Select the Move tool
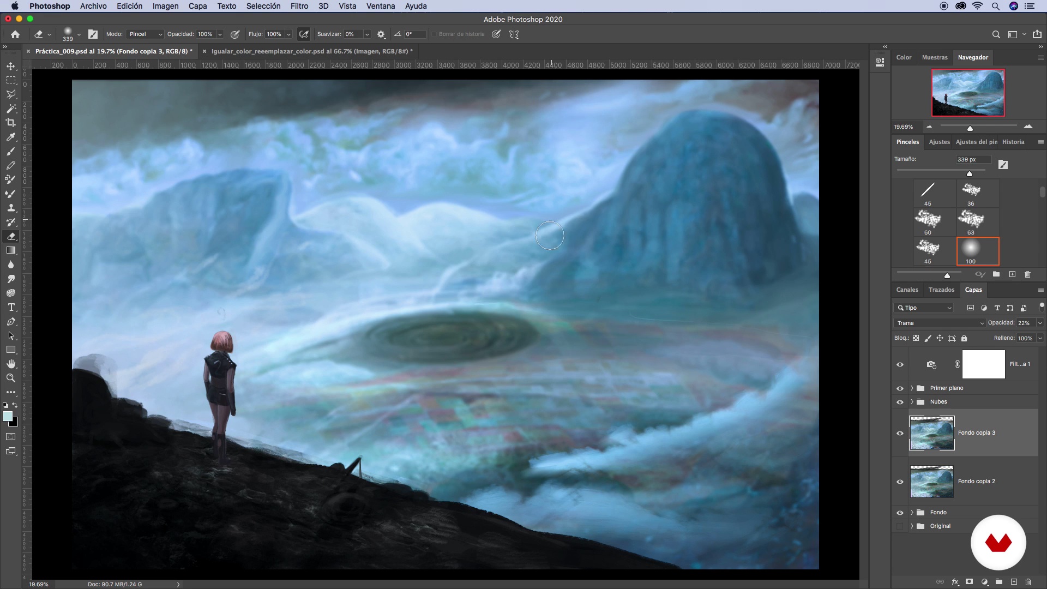This screenshot has width=1047, height=589. pyautogui.click(x=11, y=66)
